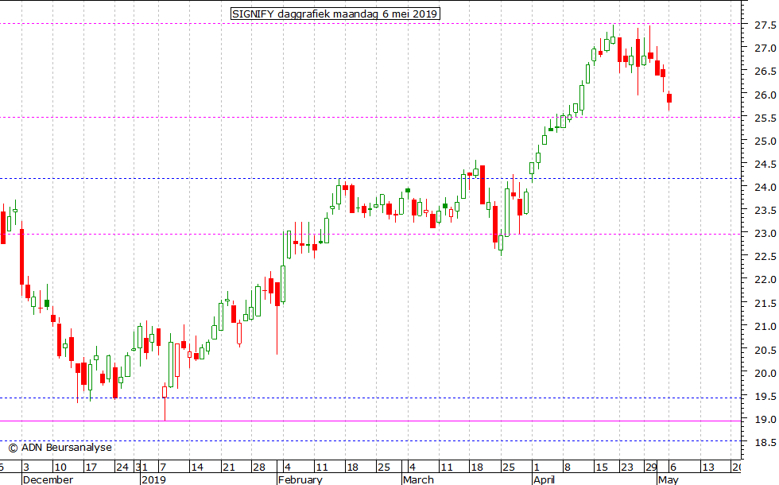
Task: Click date label 28 in January
Action: [x=259, y=468]
